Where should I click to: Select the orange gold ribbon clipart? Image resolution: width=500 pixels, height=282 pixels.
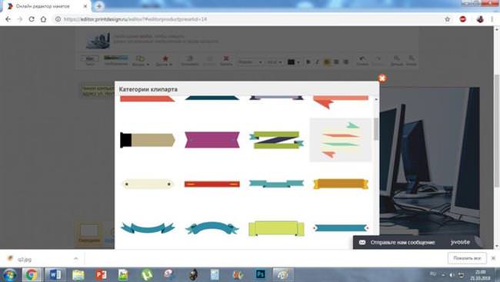[x=341, y=184]
